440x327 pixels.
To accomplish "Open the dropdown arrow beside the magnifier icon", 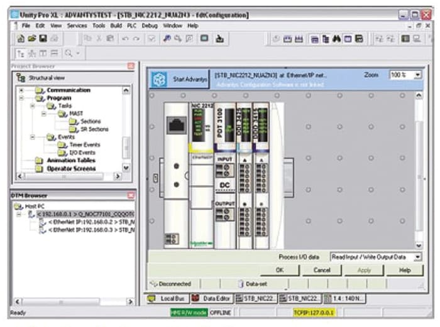I will pos(78,53).
